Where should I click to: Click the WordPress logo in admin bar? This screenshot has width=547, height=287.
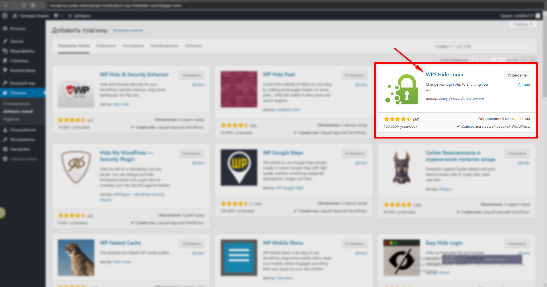(x=5, y=16)
